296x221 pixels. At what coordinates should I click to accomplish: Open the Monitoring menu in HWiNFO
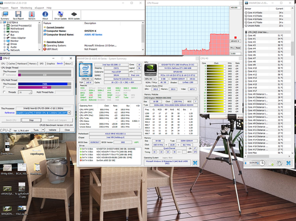pyautogui.click(x=26, y=8)
